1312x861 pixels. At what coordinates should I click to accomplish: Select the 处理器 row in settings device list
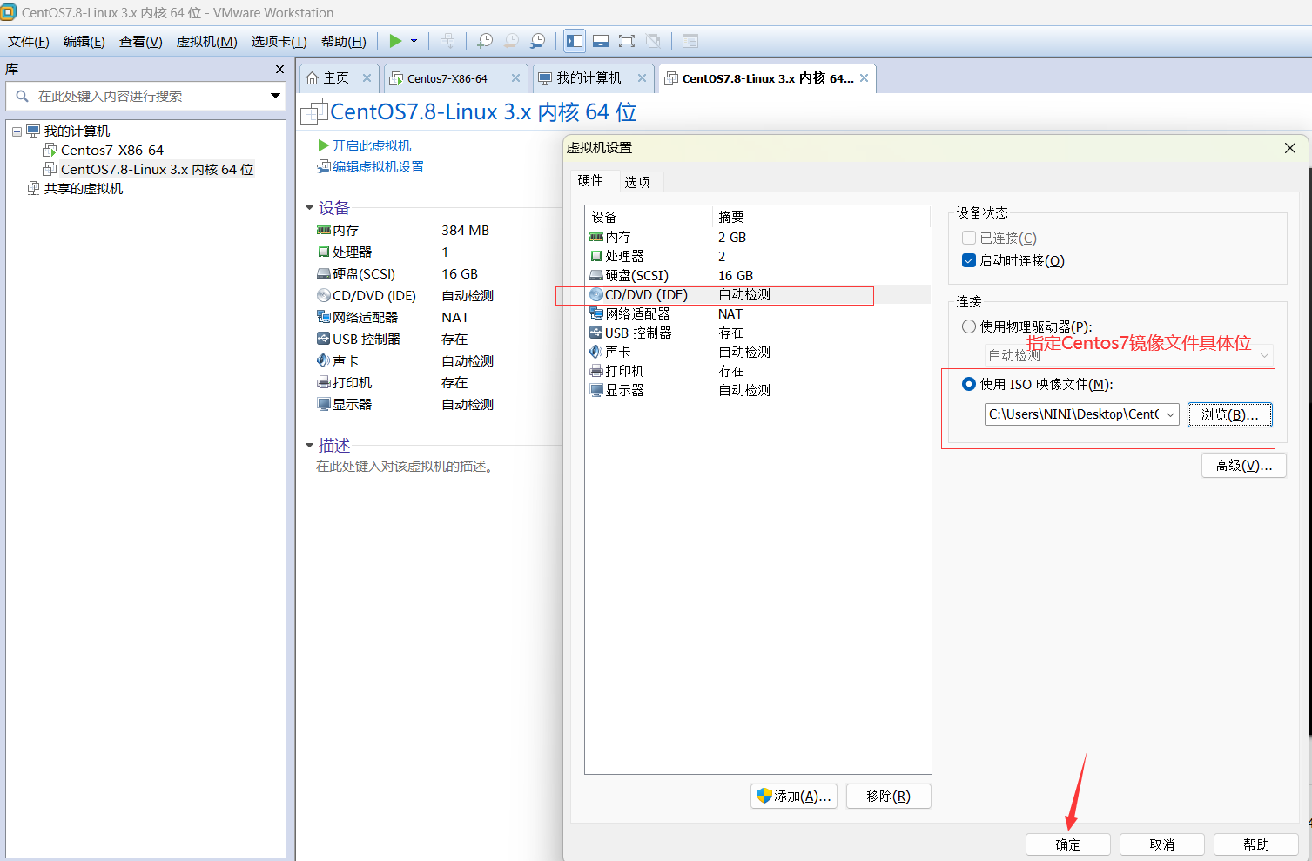(757, 257)
